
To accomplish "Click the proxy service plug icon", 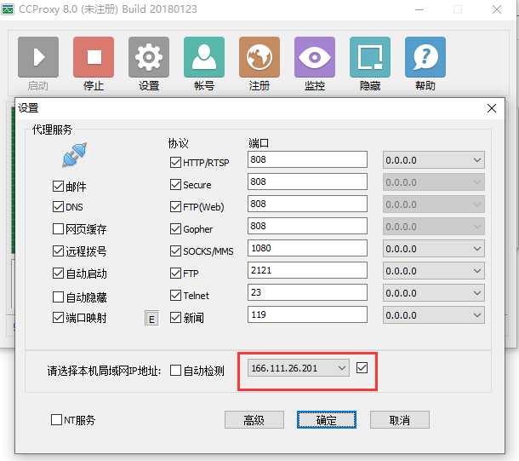I will point(75,155).
